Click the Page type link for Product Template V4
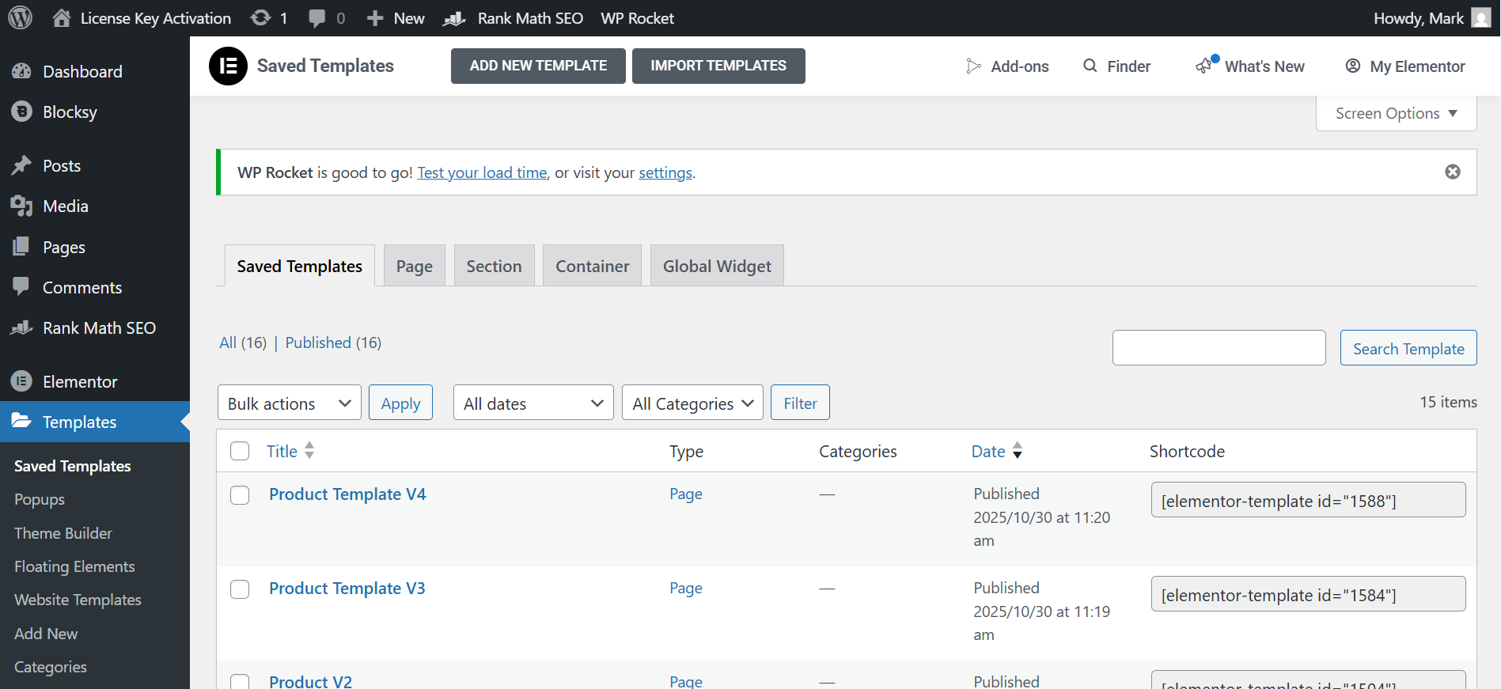The image size is (1501, 689). [685, 494]
